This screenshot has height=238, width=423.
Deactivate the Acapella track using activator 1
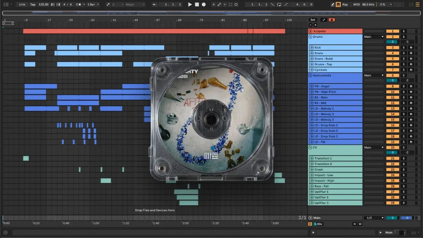click(x=393, y=31)
